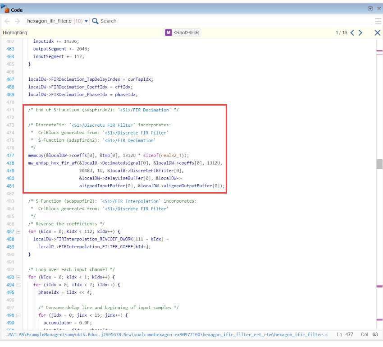Open the Code panel actions menu arrow
This screenshot has height=347, width=383.
pos(370,9)
